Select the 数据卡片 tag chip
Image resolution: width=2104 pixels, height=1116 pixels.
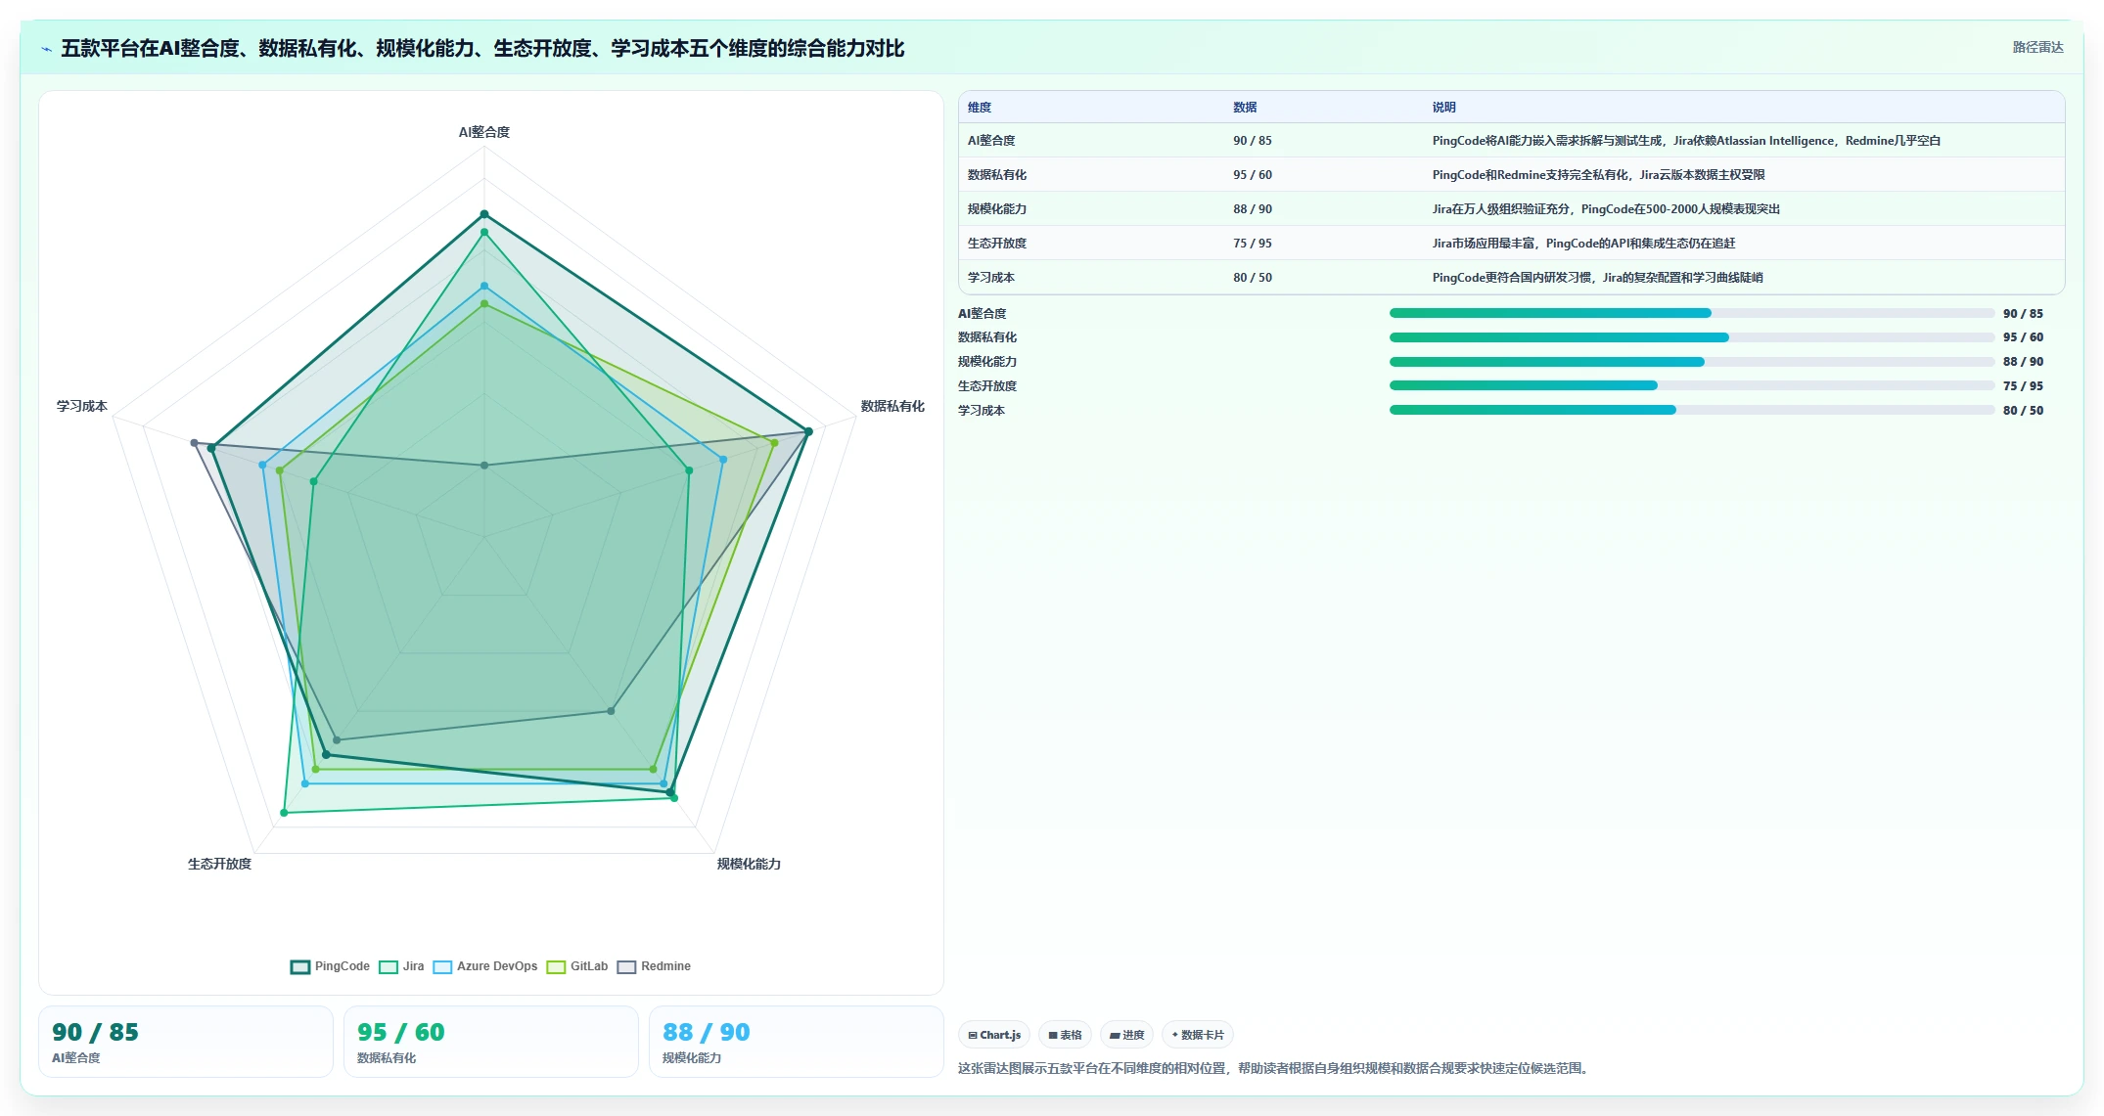click(1198, 1035)
